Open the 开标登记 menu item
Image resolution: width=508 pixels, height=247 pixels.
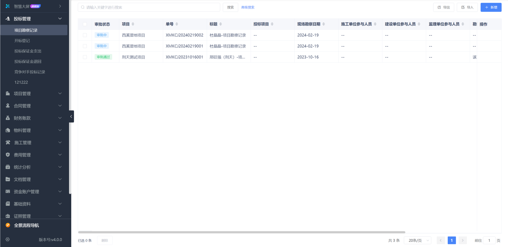click(22, 41)
